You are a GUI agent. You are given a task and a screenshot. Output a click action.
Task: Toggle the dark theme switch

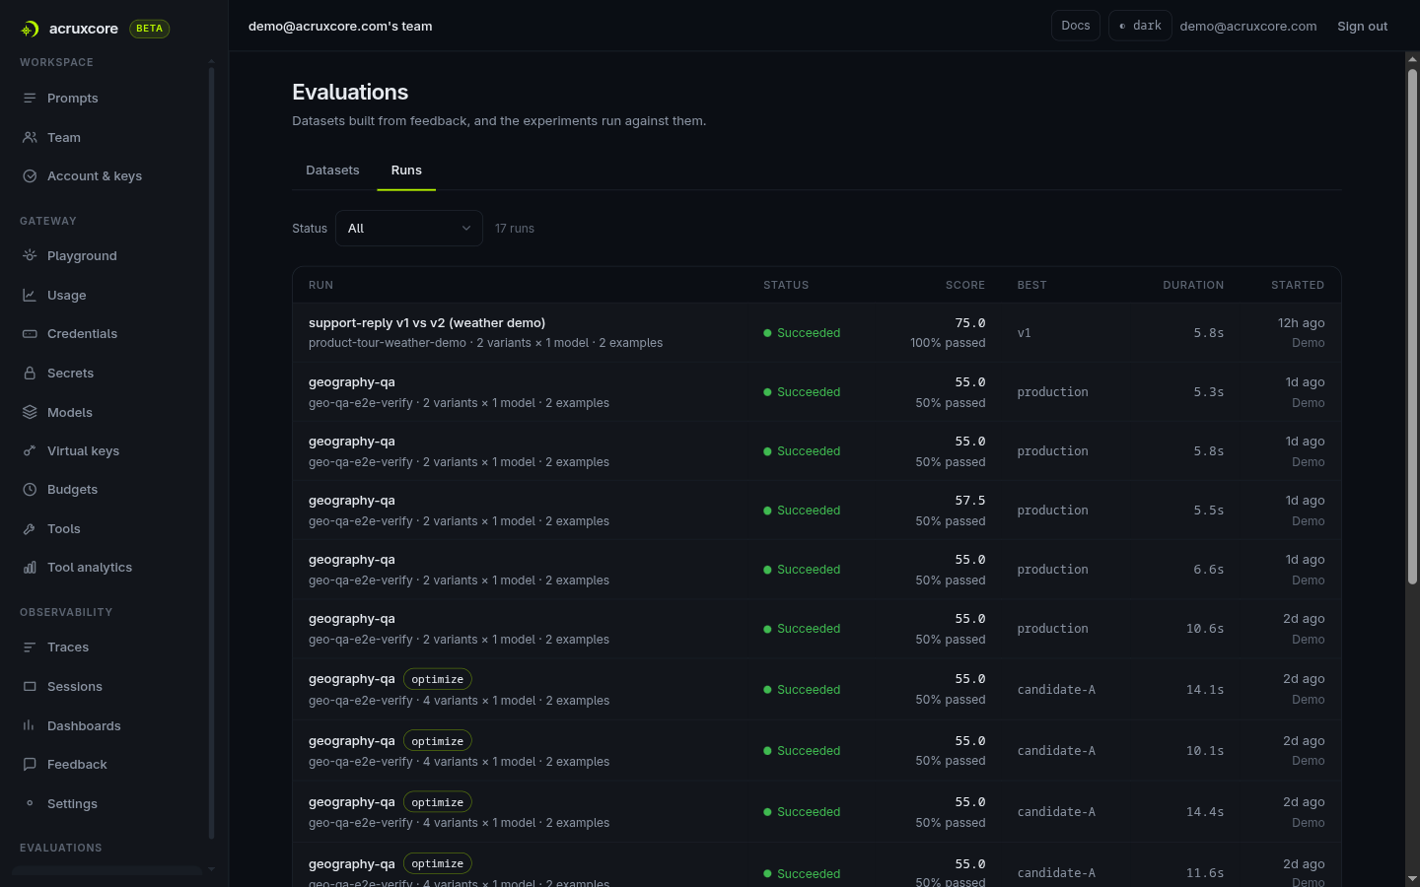1140,26
